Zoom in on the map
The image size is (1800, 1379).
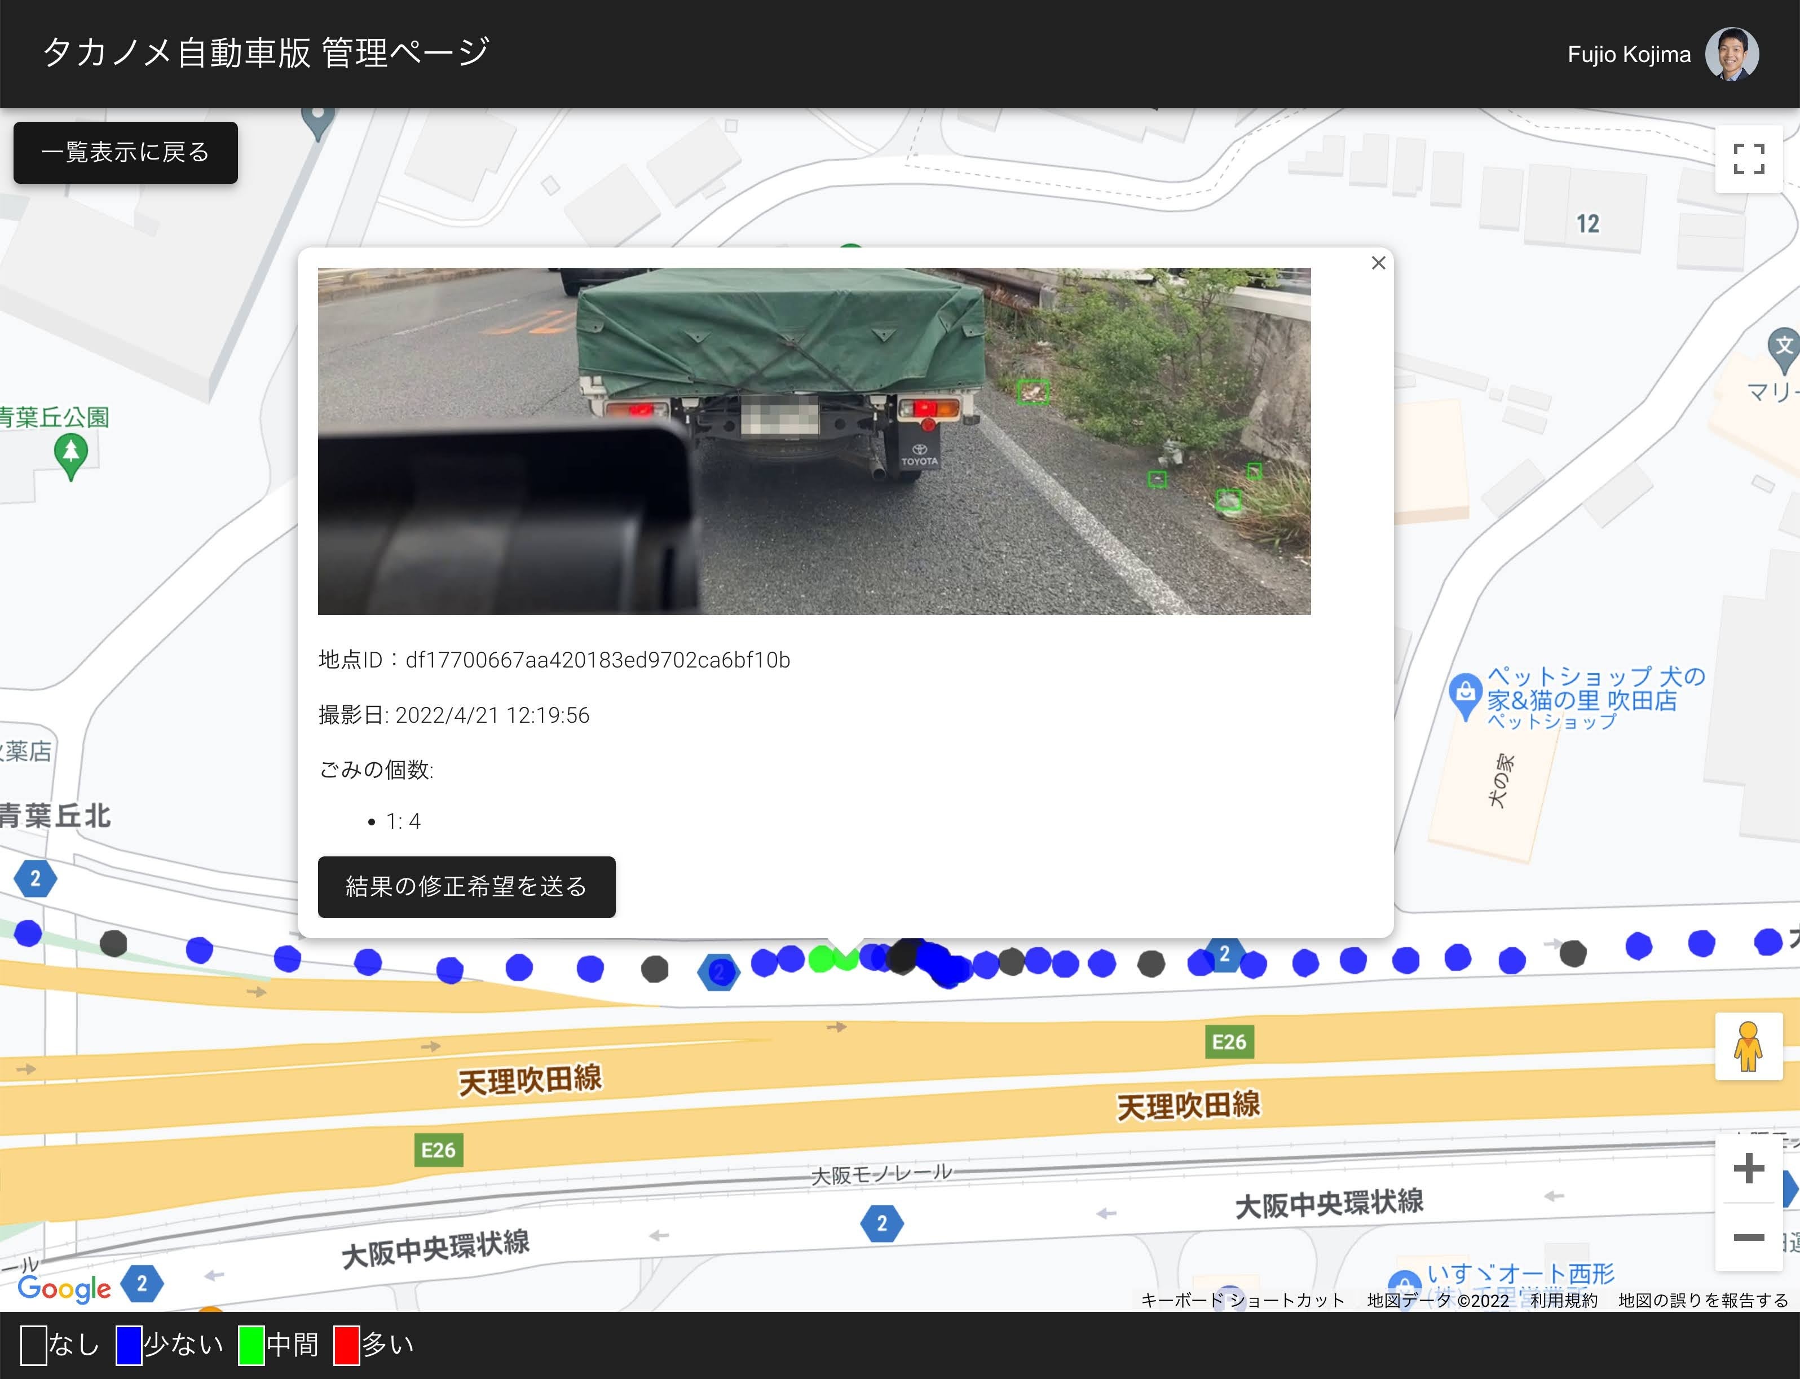[1748, 1168]
